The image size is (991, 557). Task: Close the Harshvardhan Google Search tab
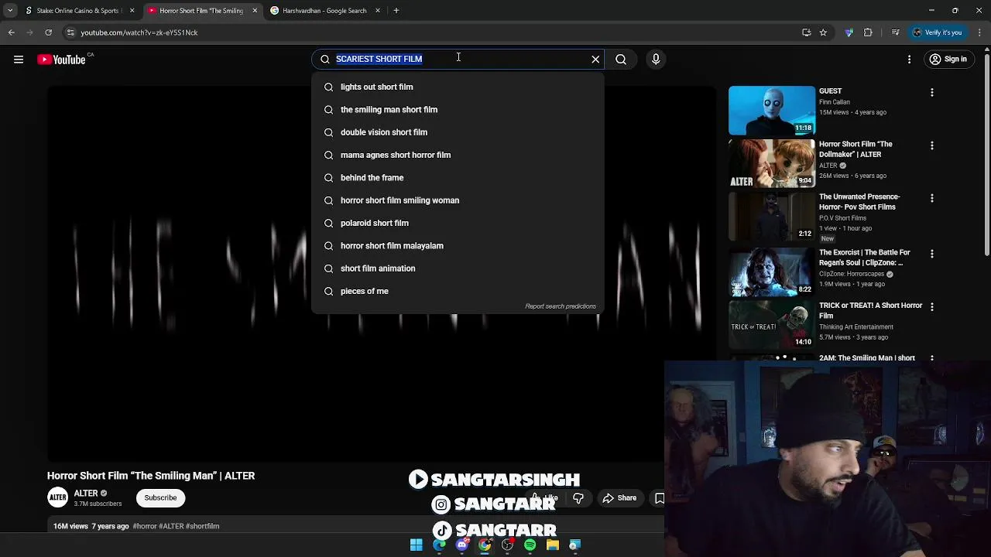[x=378, y=11]
